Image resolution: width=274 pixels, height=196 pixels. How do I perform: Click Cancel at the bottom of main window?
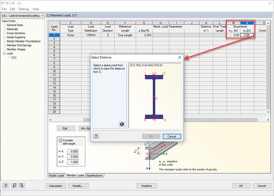262,186
